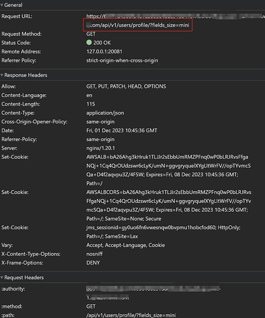This screenshot has width=265, height=318.
Task: Select the AWSALBCORS Set-Cookie value
Action: [168, 205]
